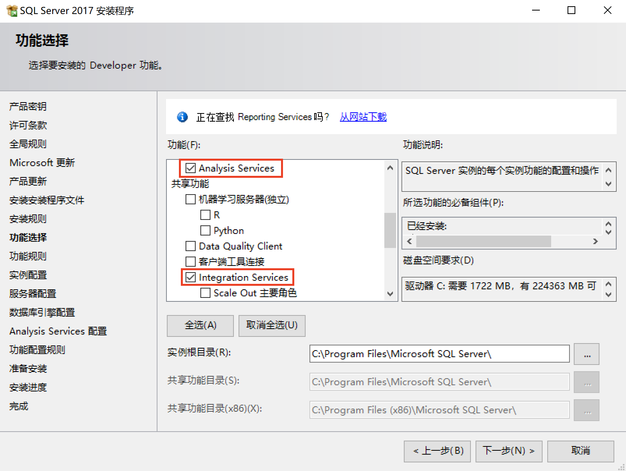Enable the Data Quality Client checkbox
This screenshot has height=471, width=626.
click(x=190, y=246)
